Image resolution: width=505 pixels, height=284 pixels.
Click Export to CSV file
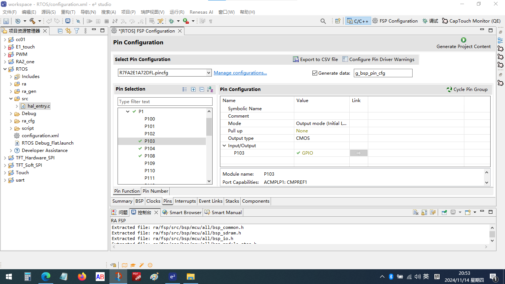point(315,59)
